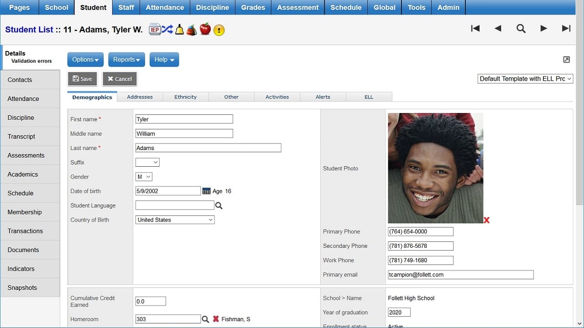Jump to the last student record
584x328 pixels.
pyautogui.click(x=566, y=28)
